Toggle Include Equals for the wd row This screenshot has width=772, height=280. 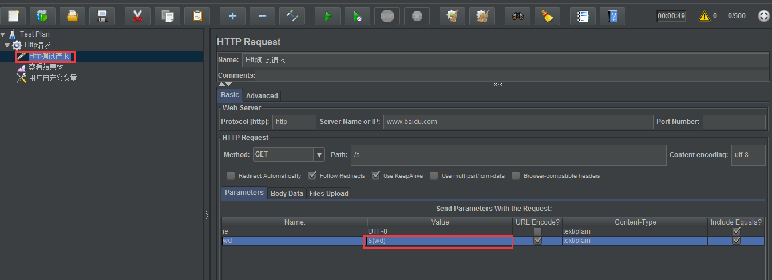737,241
